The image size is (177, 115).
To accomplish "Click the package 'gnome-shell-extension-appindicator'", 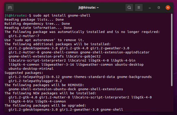I will [x=115, y=52].
